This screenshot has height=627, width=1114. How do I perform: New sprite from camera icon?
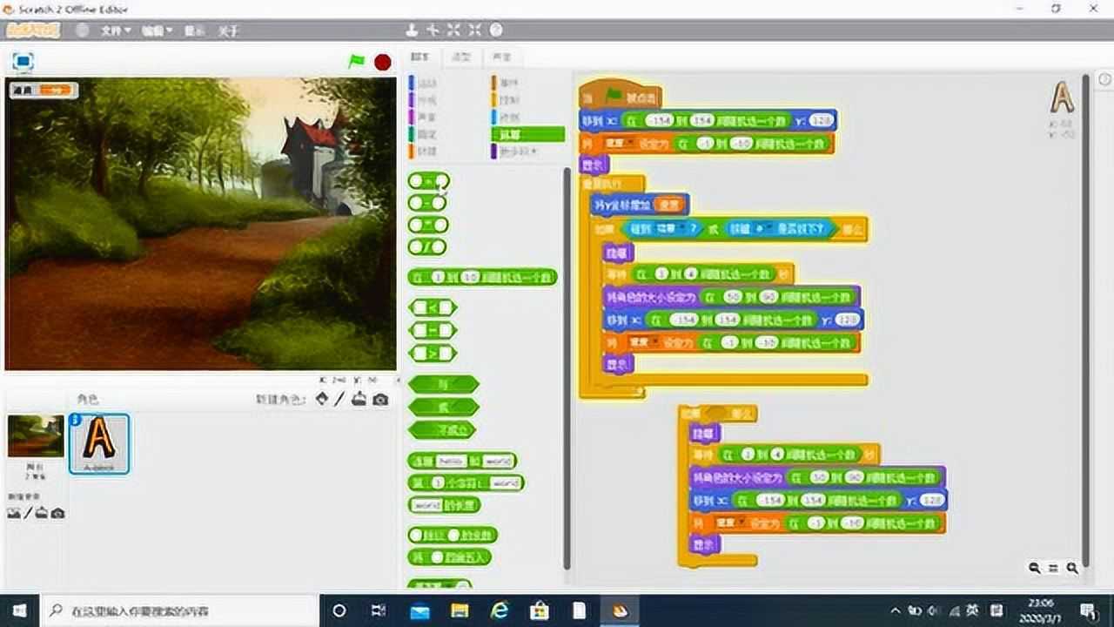380,399
